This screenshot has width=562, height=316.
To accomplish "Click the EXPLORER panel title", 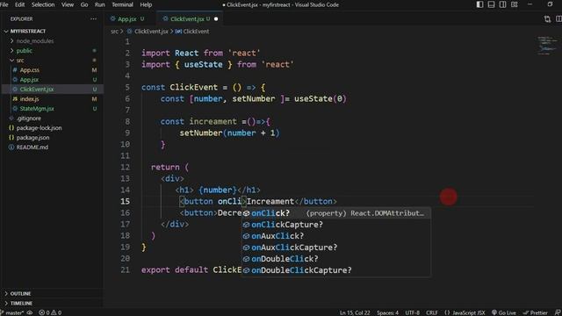I will (x=21, y=19).
